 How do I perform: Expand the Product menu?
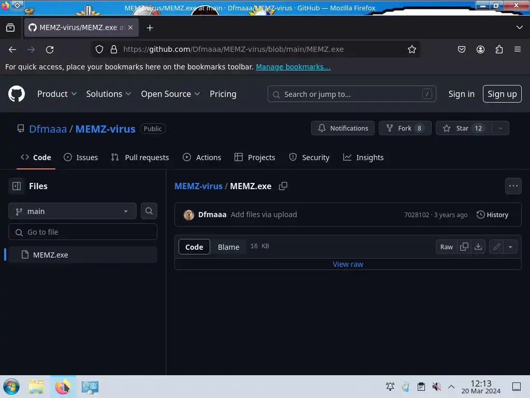(57, 94)
